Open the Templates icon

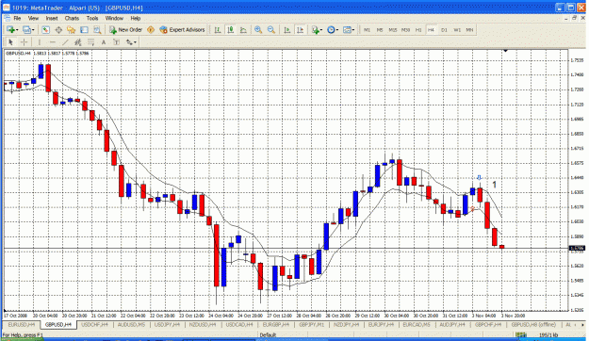(x=347, y=29)
